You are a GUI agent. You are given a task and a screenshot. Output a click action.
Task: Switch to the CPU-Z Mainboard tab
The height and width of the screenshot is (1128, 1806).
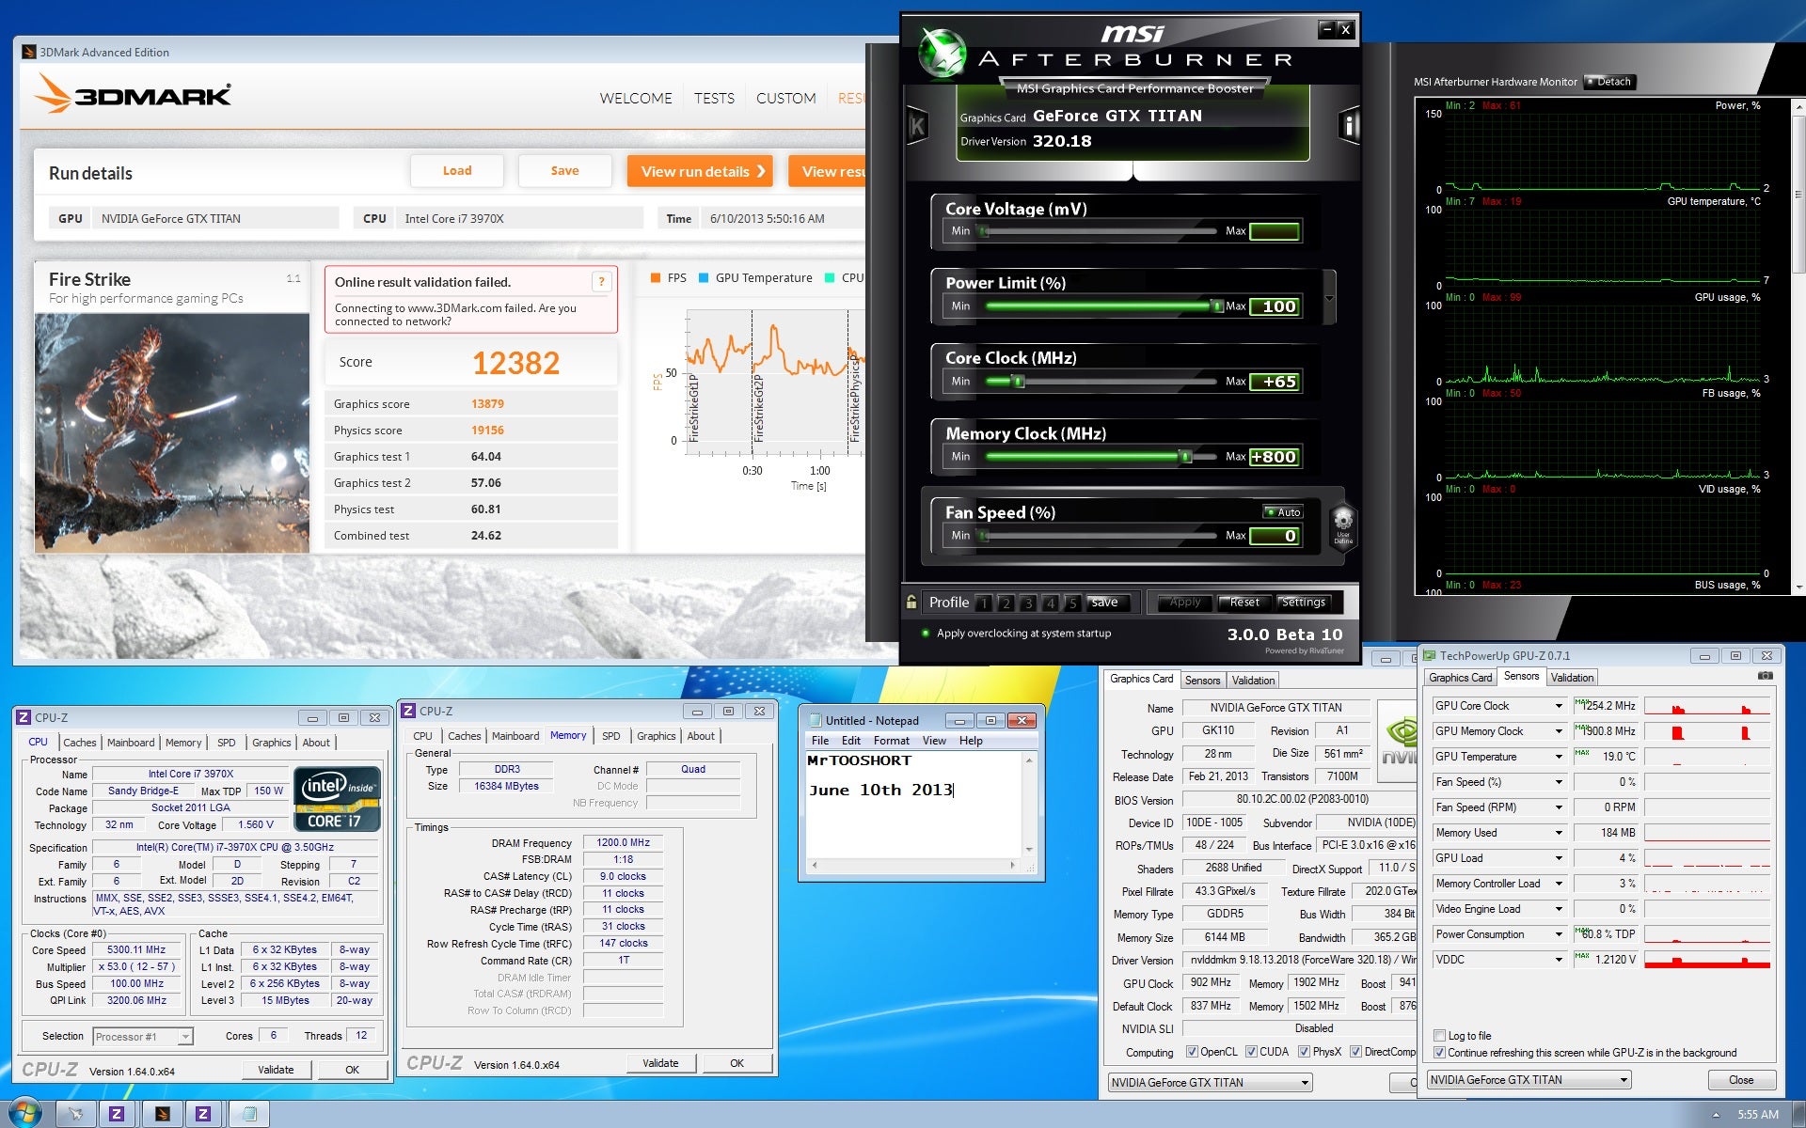(x=130, y=743)
